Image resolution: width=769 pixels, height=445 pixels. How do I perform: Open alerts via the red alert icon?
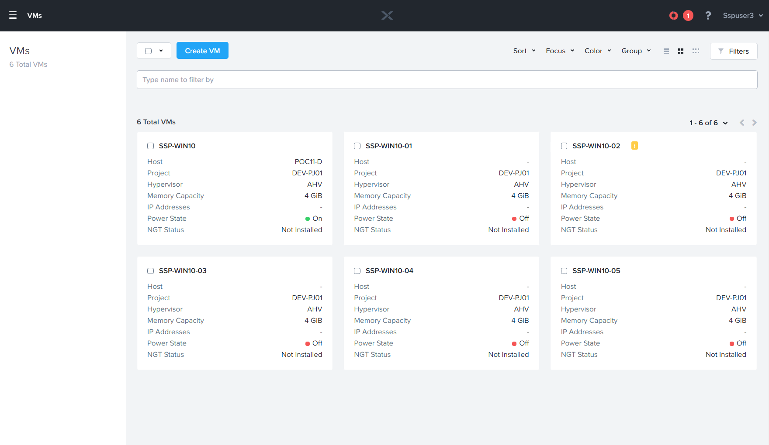point(673,15)
